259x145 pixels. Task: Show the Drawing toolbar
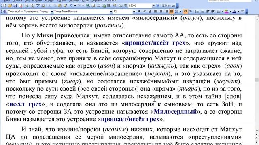click(x=114, y=6)
